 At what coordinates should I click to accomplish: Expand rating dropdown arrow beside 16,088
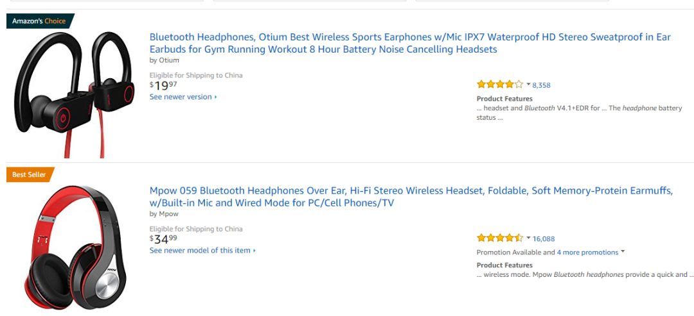point(528,238)
